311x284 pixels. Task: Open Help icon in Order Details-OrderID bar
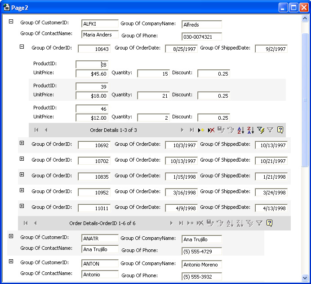(x=269, y=223)
